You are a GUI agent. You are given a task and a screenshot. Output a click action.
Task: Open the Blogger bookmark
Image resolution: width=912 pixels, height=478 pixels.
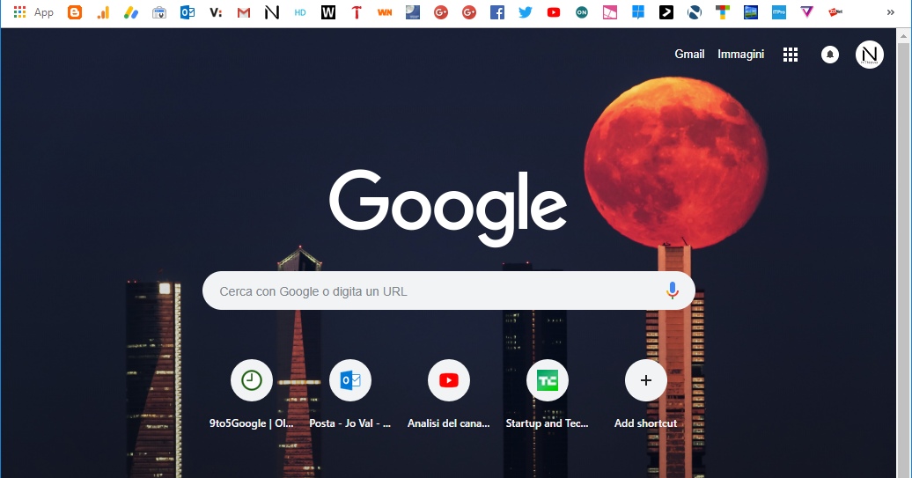click(x=75, y=12)
